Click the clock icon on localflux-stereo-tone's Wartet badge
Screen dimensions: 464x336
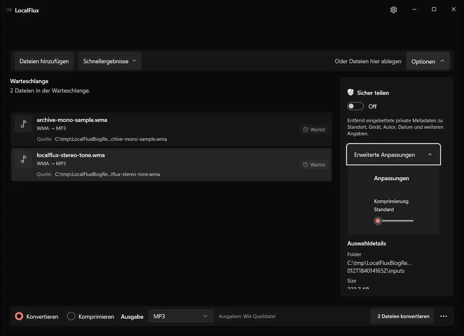click(306, 165)
